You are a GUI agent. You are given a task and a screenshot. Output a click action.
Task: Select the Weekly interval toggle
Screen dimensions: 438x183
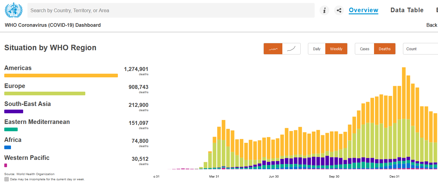point(336,49)
